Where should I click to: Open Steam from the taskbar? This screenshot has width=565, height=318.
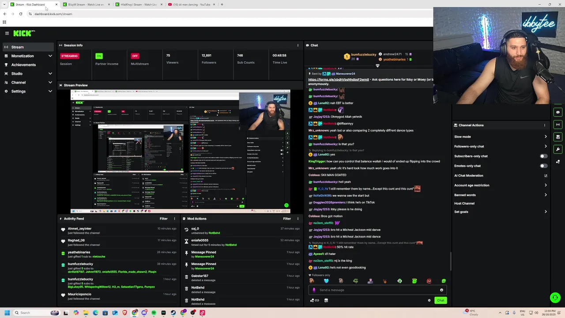click(173, 313)
